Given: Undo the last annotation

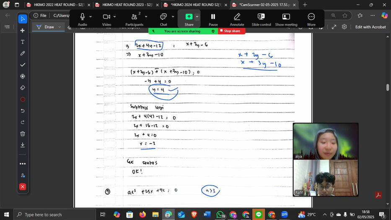Looking at the screenshot, I should point(23,111).
